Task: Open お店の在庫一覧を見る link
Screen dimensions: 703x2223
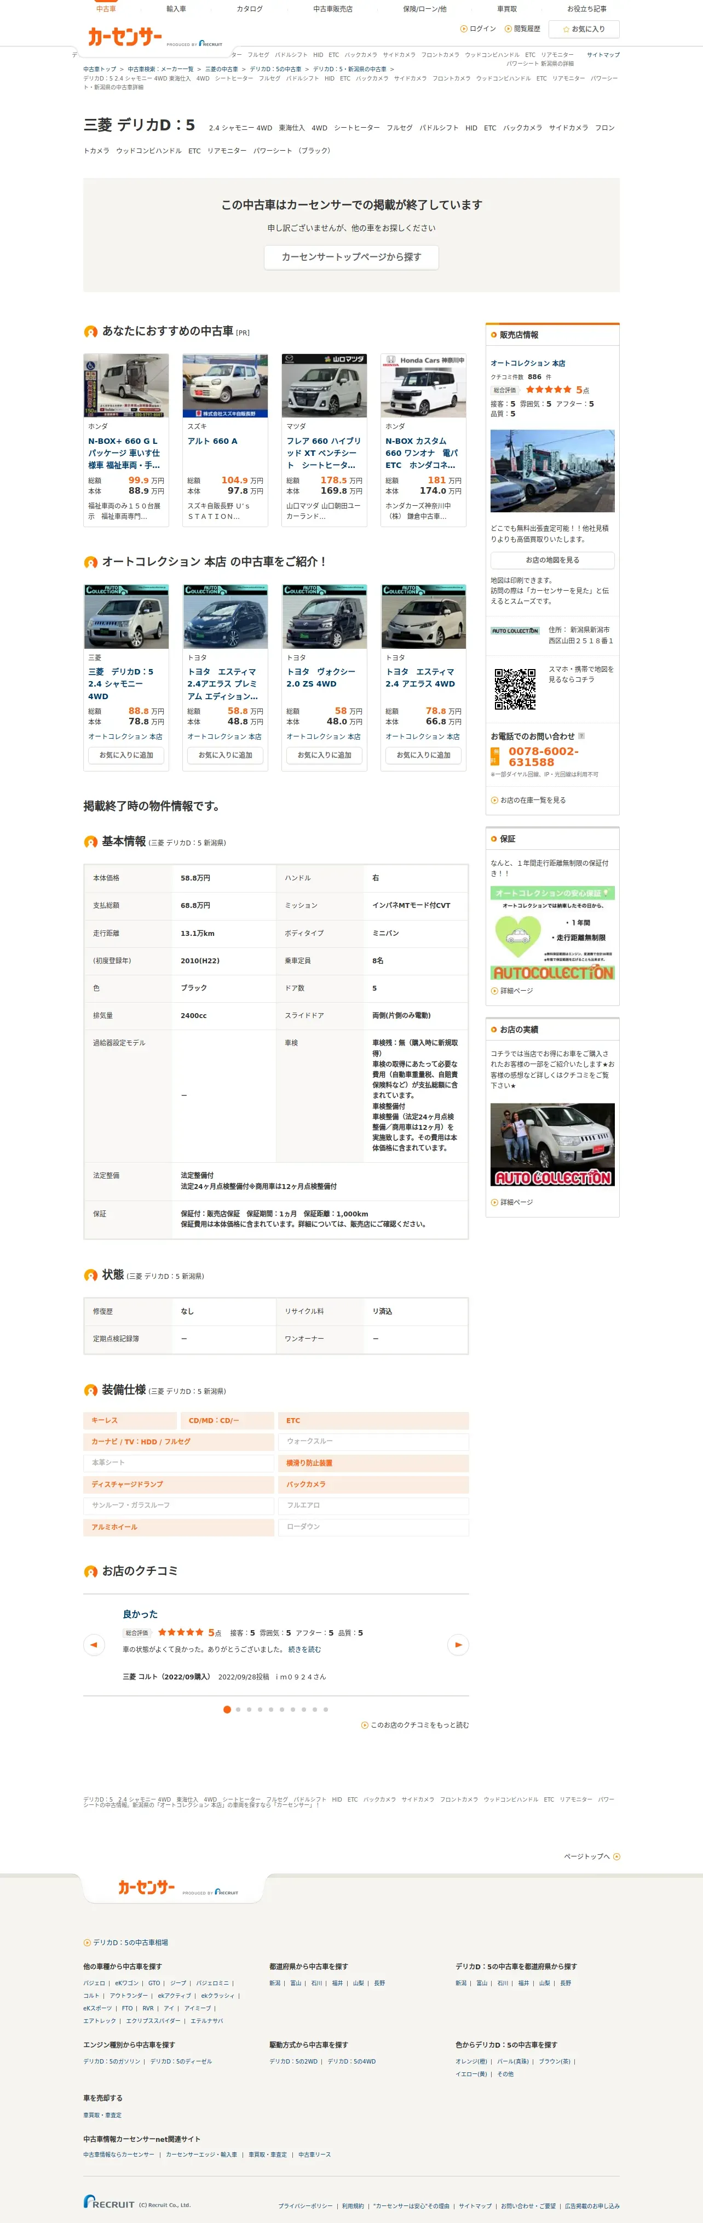Action: point(529,800)
